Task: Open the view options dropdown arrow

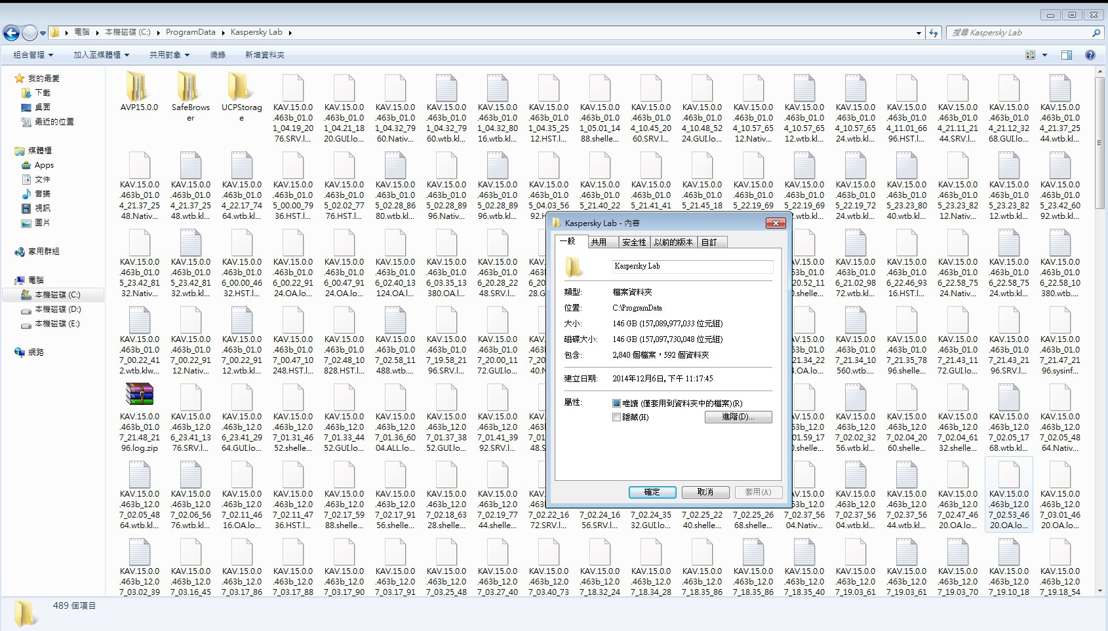Action: pos(1045,55)
